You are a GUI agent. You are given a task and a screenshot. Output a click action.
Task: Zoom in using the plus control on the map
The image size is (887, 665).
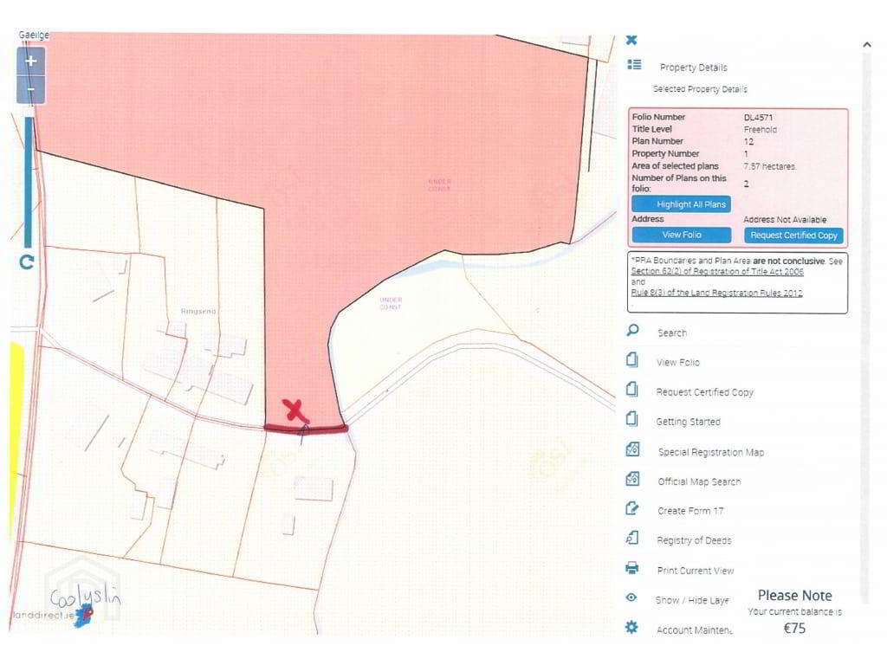coord(29,61)
